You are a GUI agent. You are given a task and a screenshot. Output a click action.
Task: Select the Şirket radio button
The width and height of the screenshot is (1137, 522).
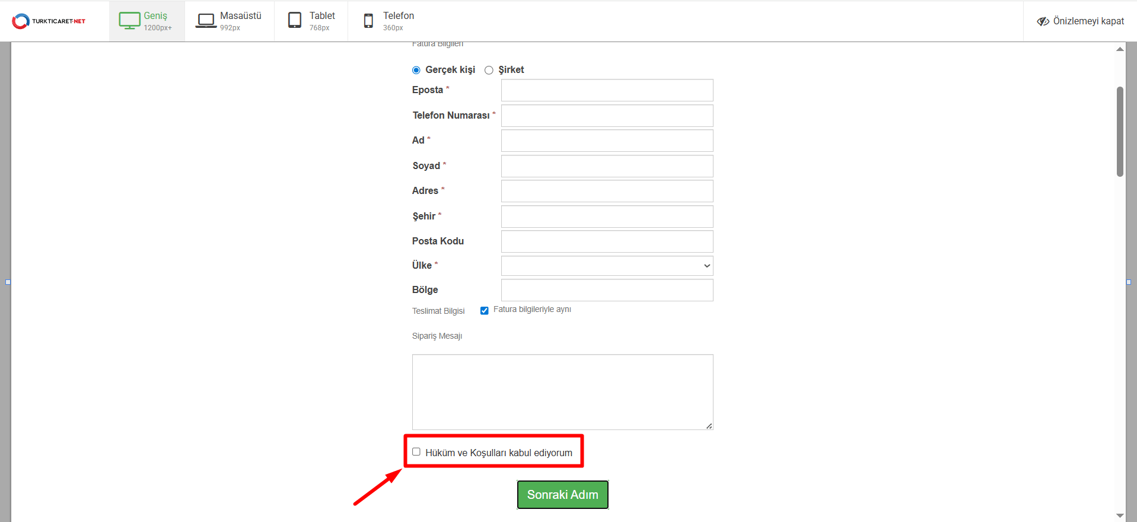click(x=489, y=70)
